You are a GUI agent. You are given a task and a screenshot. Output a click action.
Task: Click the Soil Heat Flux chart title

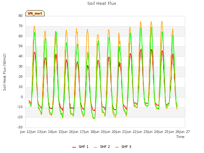click(102, 4)
